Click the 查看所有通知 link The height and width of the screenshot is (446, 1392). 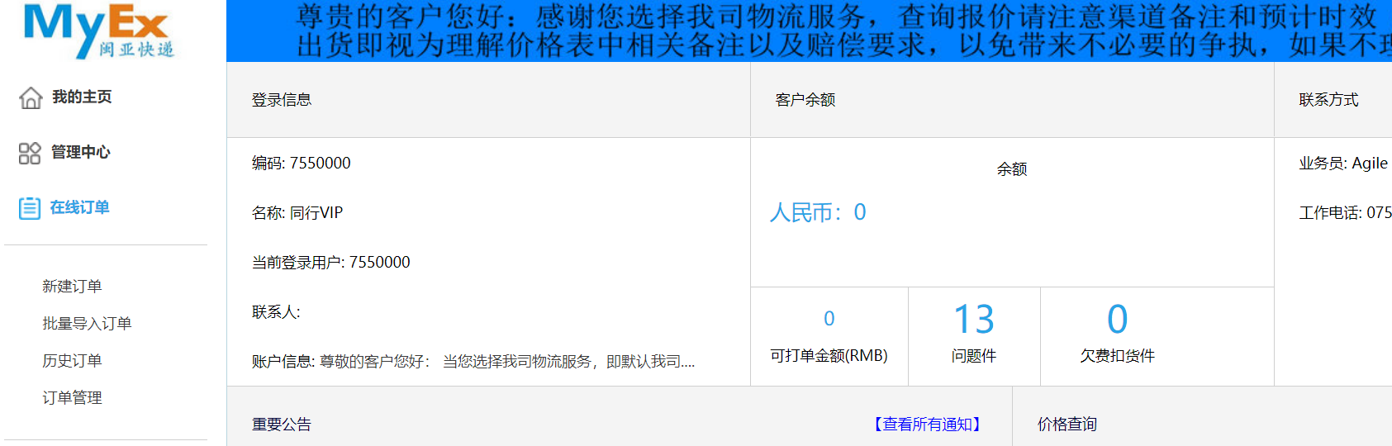click(927, 425)
